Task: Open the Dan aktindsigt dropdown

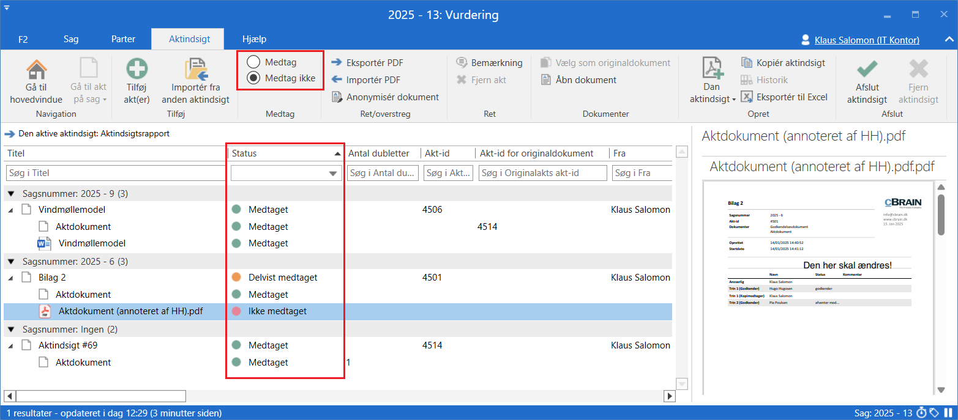Action: 713,99
